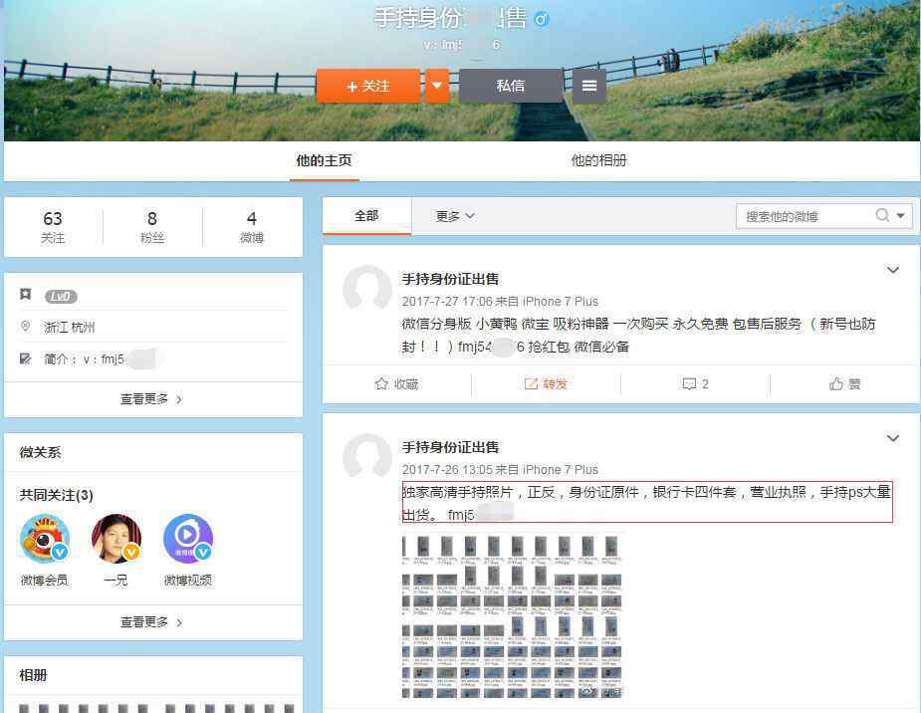Click the 搜索他的微博 search field
The image size is (921, 713).
point(805,216)
